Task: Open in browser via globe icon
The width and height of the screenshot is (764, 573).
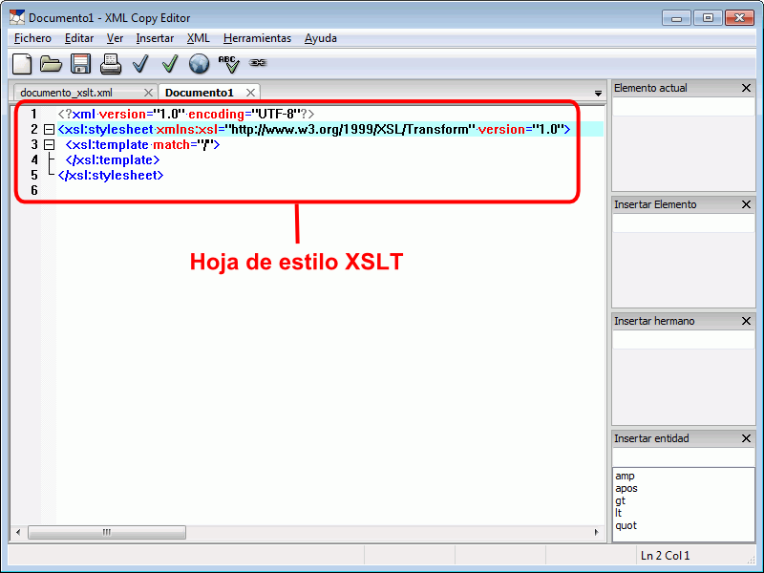Action: pos(199,64)
